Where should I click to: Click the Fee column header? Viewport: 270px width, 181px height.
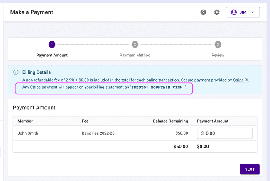coord(86,121)
